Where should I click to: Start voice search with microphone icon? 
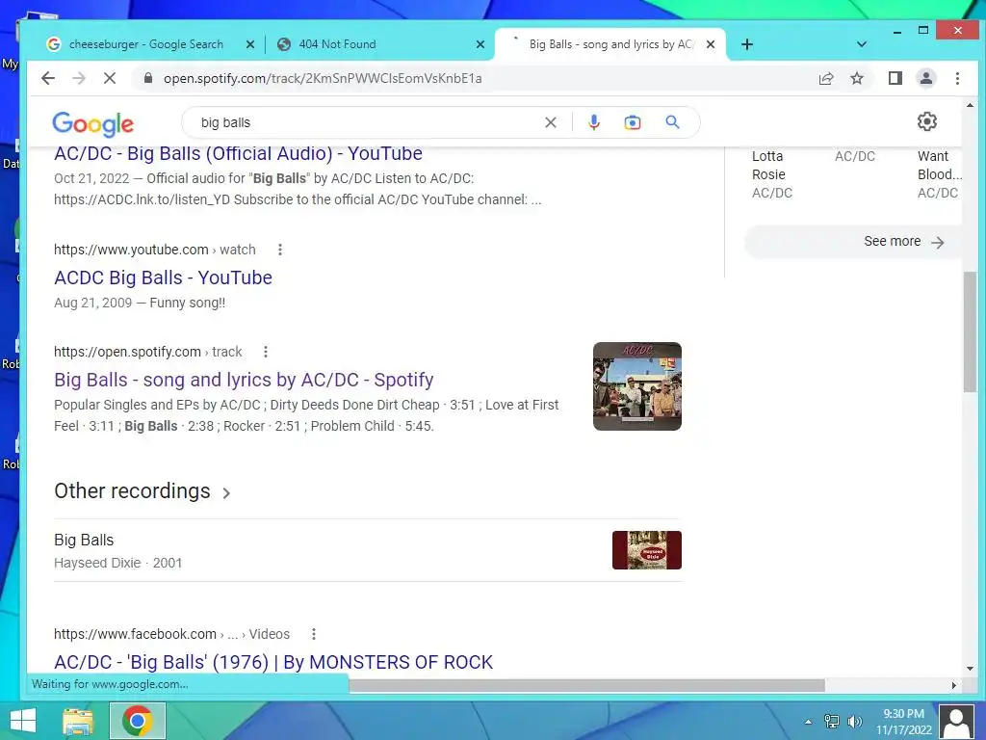coord(593,122)
